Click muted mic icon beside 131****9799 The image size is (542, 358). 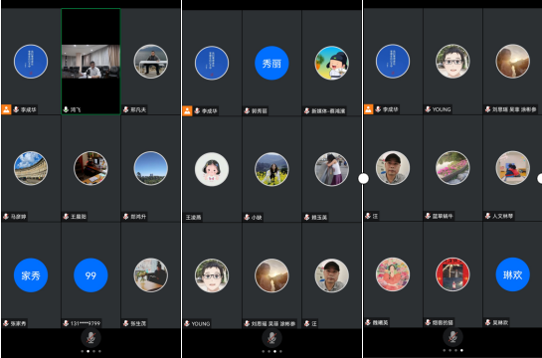click(66, 323)
